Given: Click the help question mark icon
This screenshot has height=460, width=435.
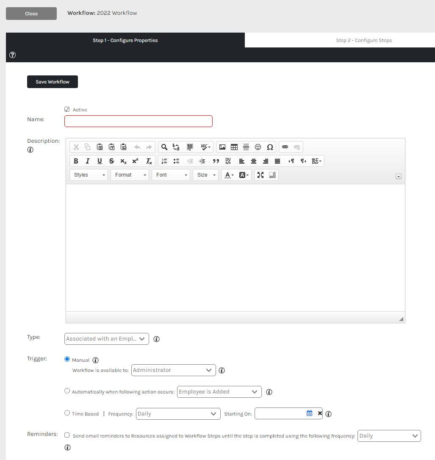Looking at the screenshot, I should [12, 55].
